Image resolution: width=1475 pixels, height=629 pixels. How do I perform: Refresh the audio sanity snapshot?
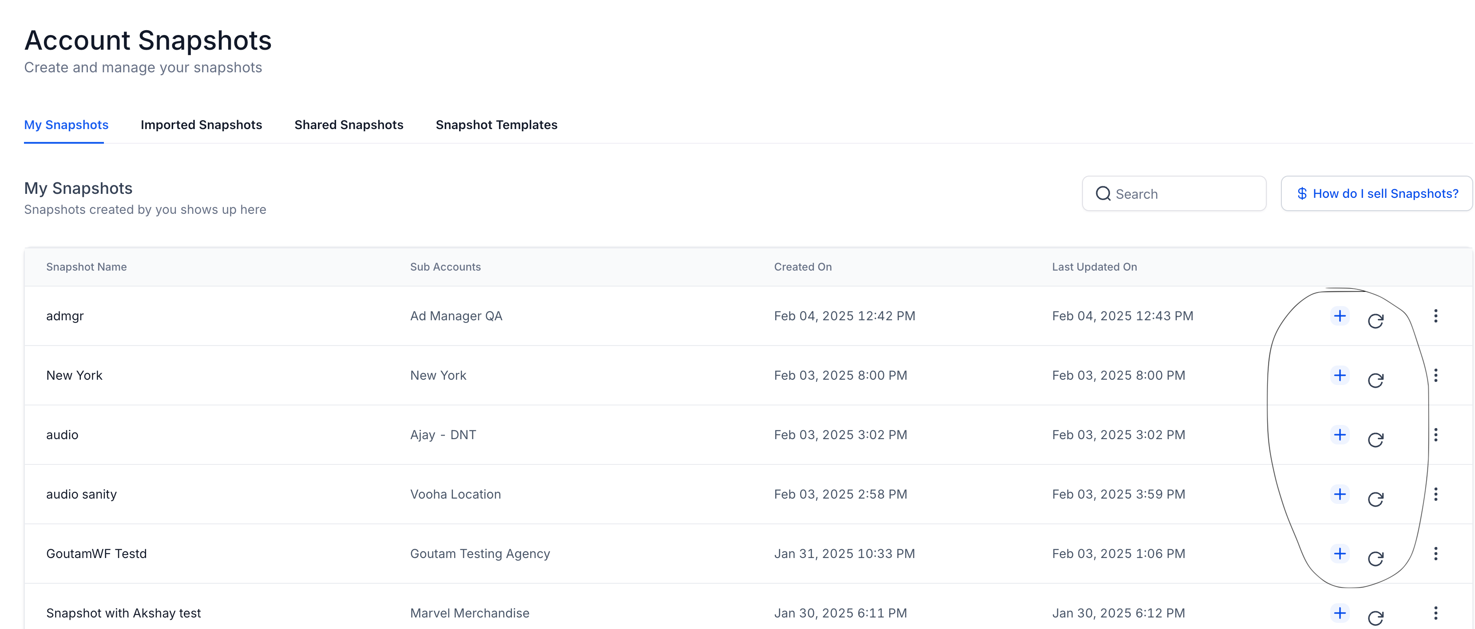tap(1376, 499)
